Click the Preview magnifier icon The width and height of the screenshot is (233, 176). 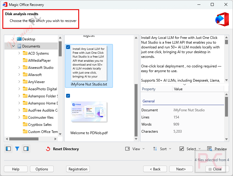click(210, 149)
